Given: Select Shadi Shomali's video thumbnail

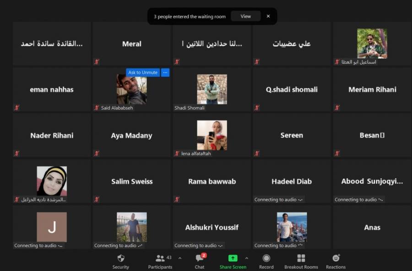Looking at the screenshot, I should pyautogui.click(x=211, y=89).
